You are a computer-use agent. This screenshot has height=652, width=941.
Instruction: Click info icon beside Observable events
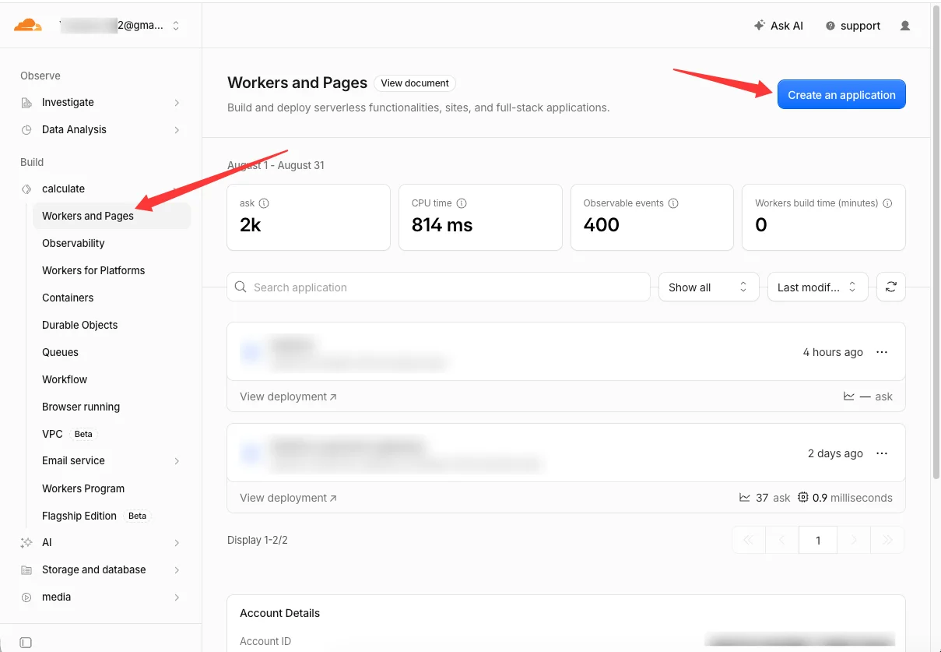(673, 203)
